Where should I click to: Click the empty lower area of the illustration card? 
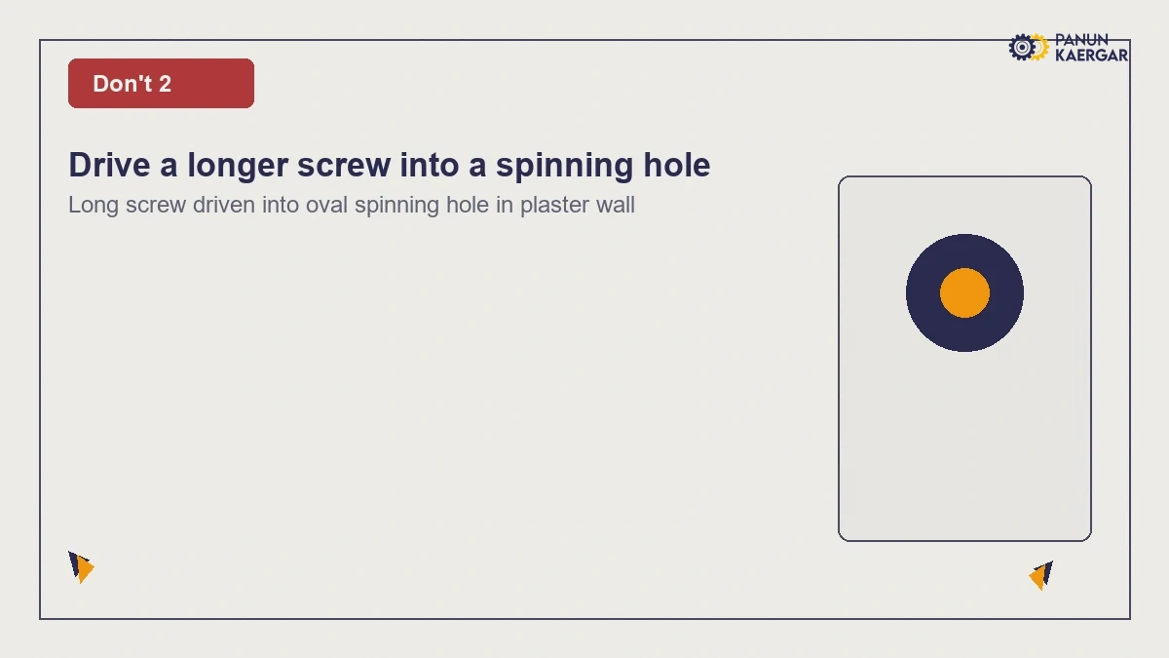coord(964,448)
